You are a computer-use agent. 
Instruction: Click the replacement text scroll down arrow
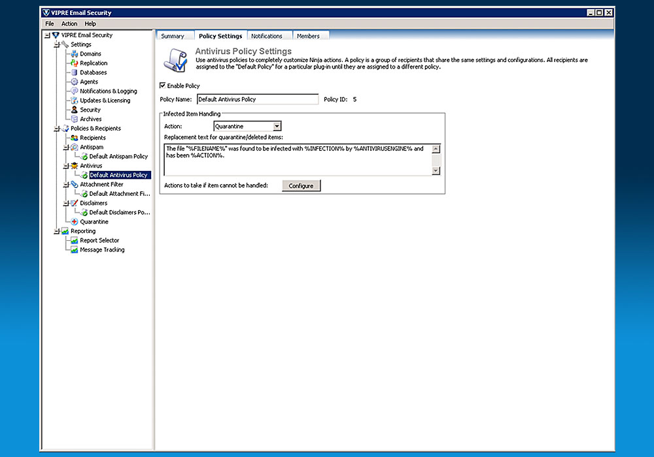click(436, 170)
